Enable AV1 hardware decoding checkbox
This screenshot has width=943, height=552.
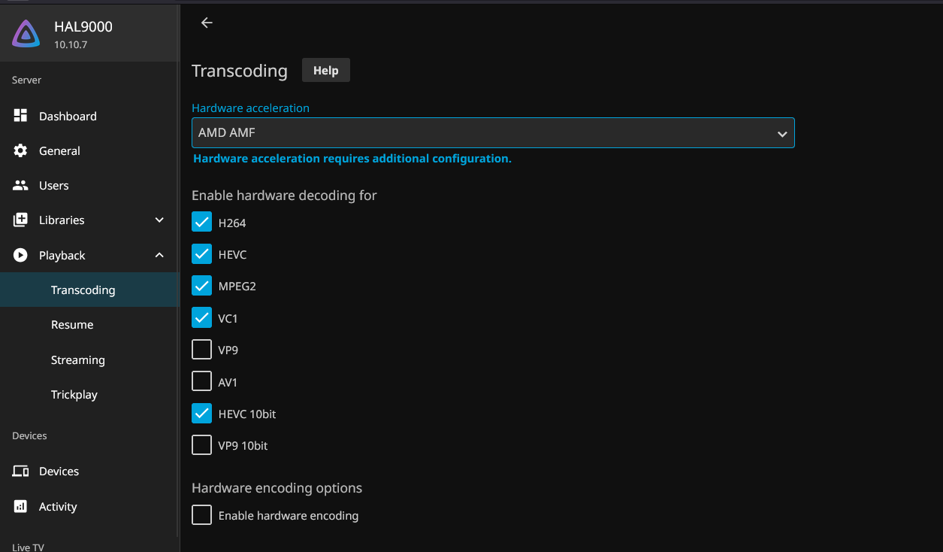(201, 381)
